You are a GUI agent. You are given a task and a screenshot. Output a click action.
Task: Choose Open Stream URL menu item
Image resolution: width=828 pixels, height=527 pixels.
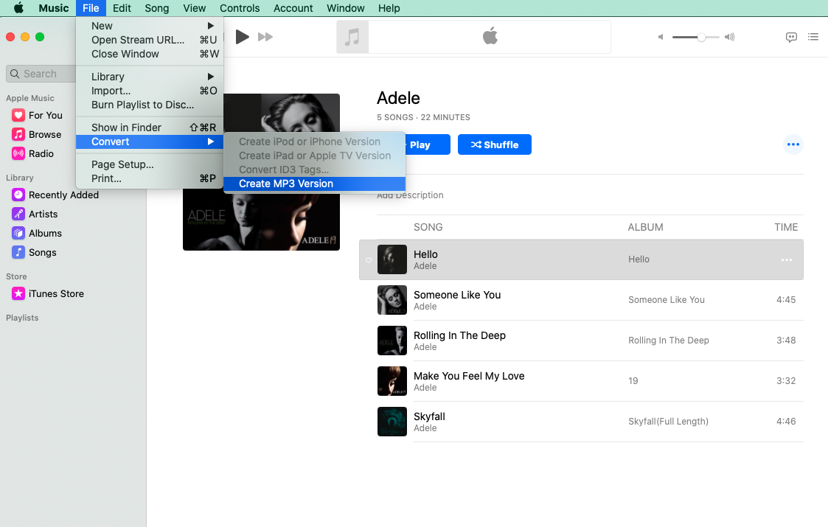pos(150,40)
